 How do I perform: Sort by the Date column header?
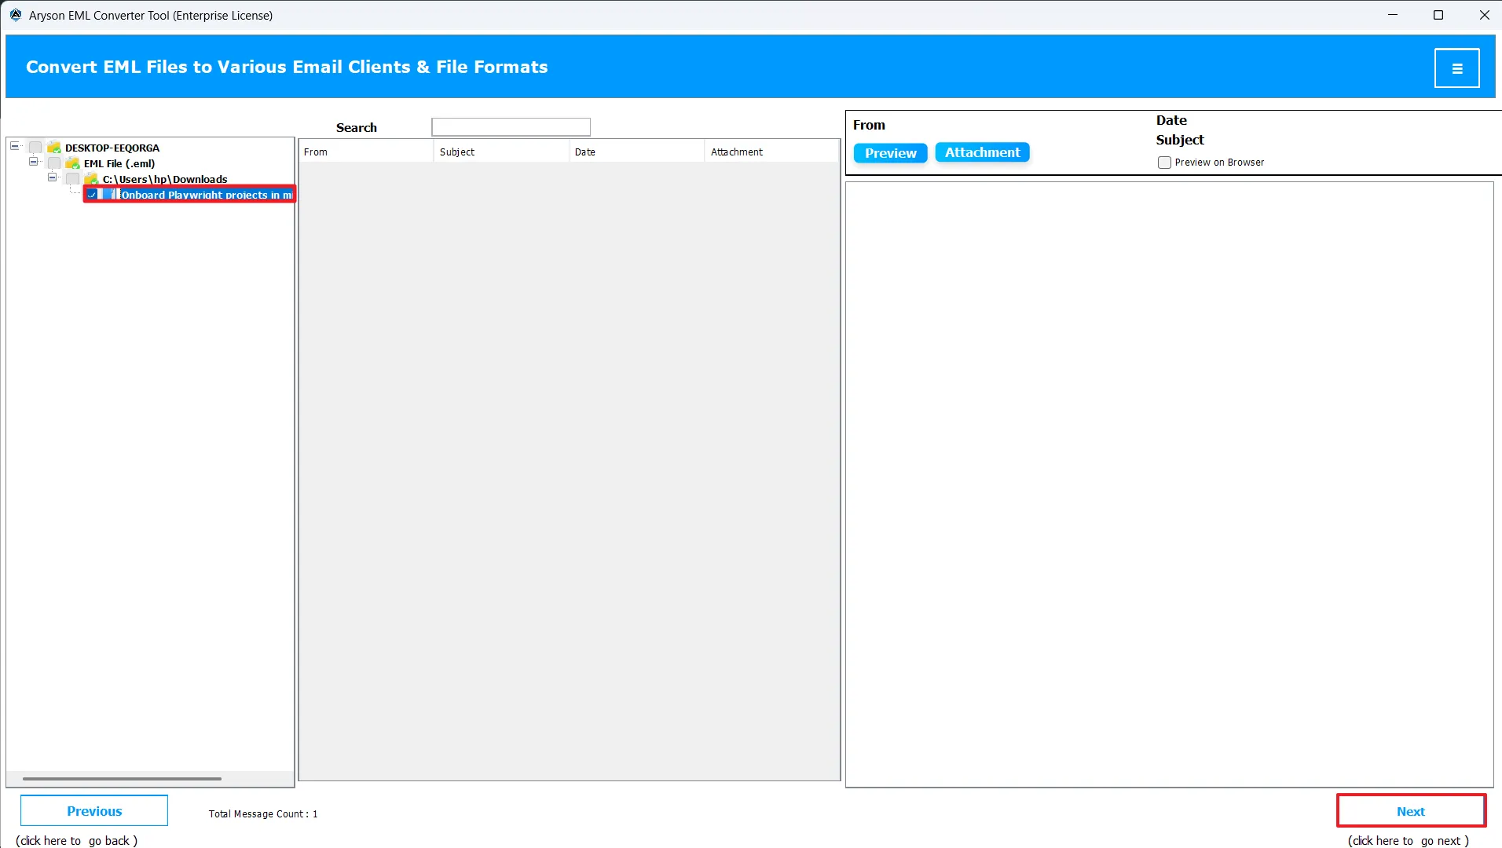[636, 152]
